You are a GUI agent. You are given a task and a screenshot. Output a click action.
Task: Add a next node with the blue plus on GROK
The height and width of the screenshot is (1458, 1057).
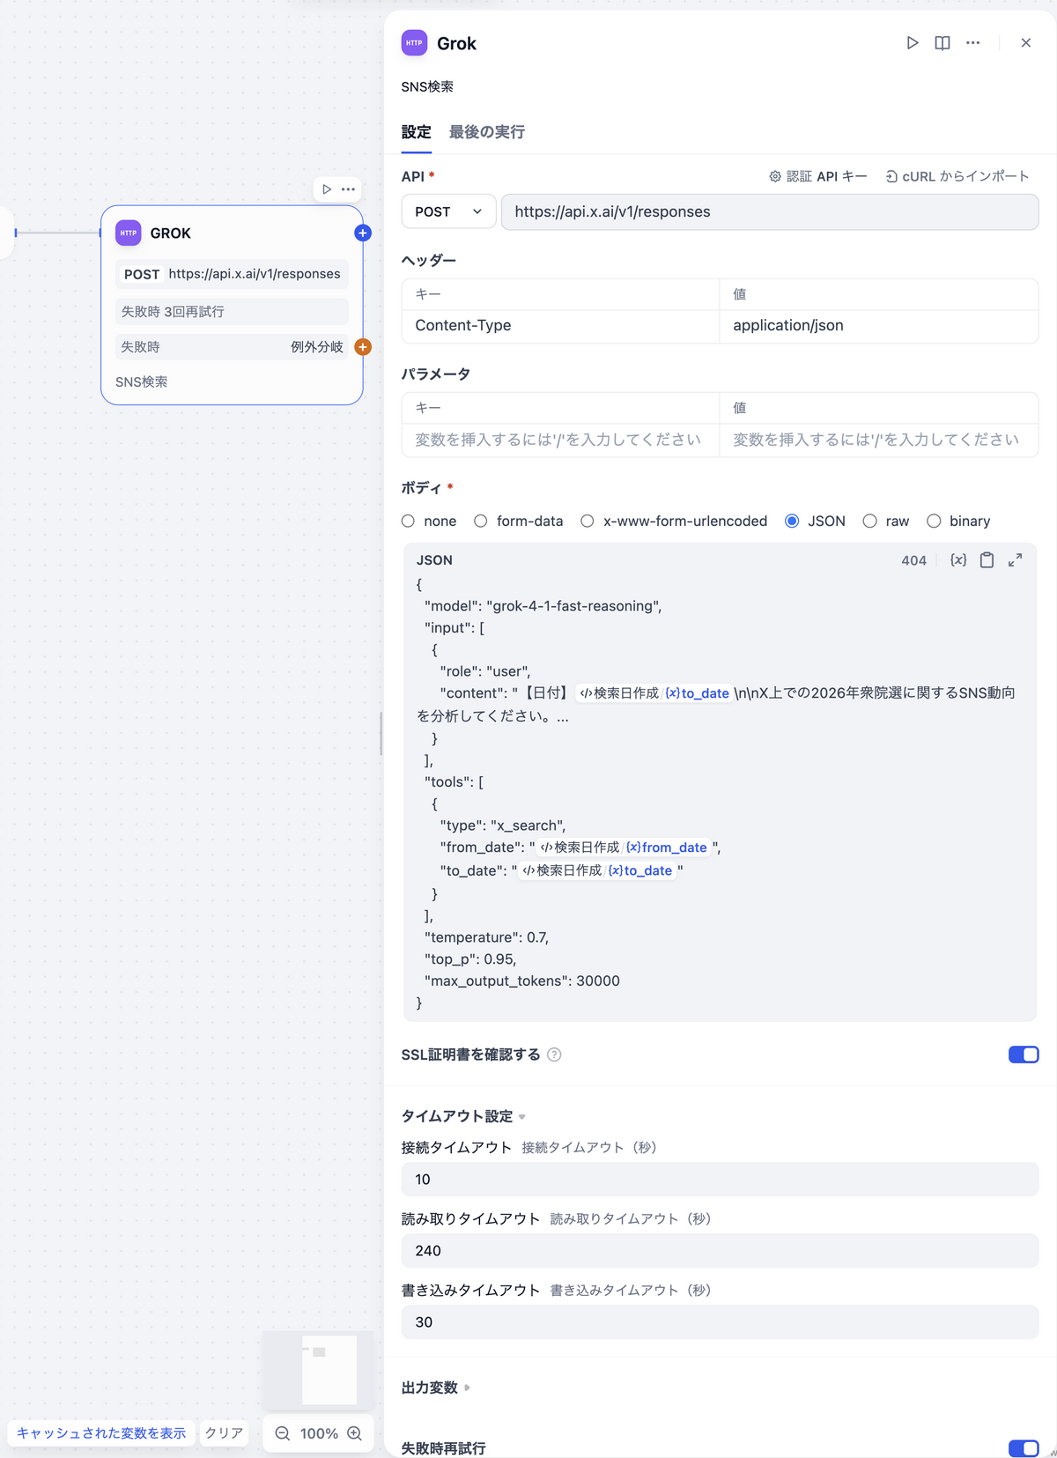point(362,233)
